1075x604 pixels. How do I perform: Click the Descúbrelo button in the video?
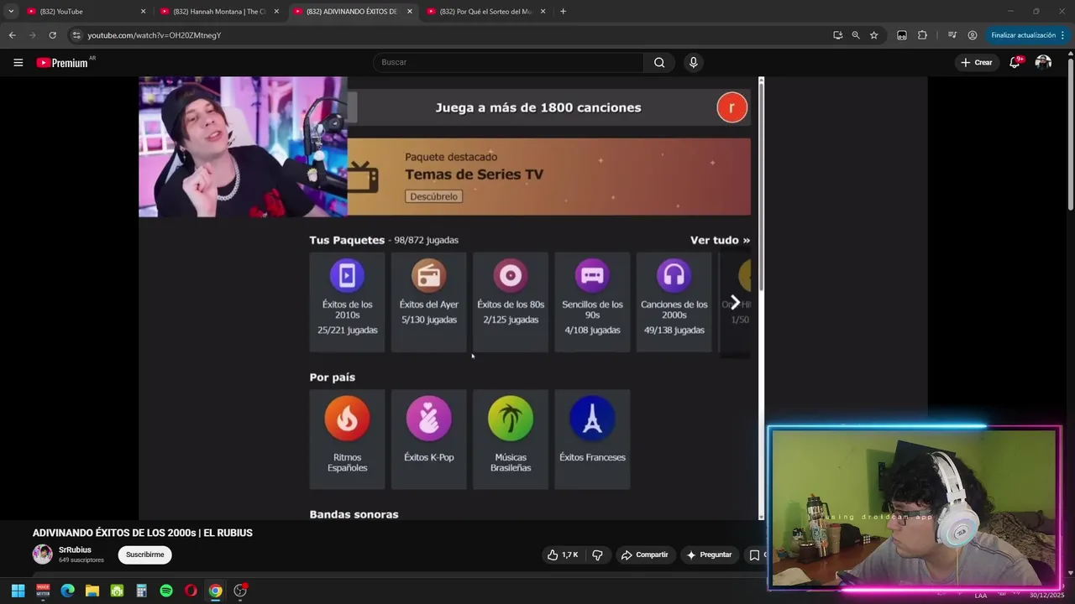434,196
